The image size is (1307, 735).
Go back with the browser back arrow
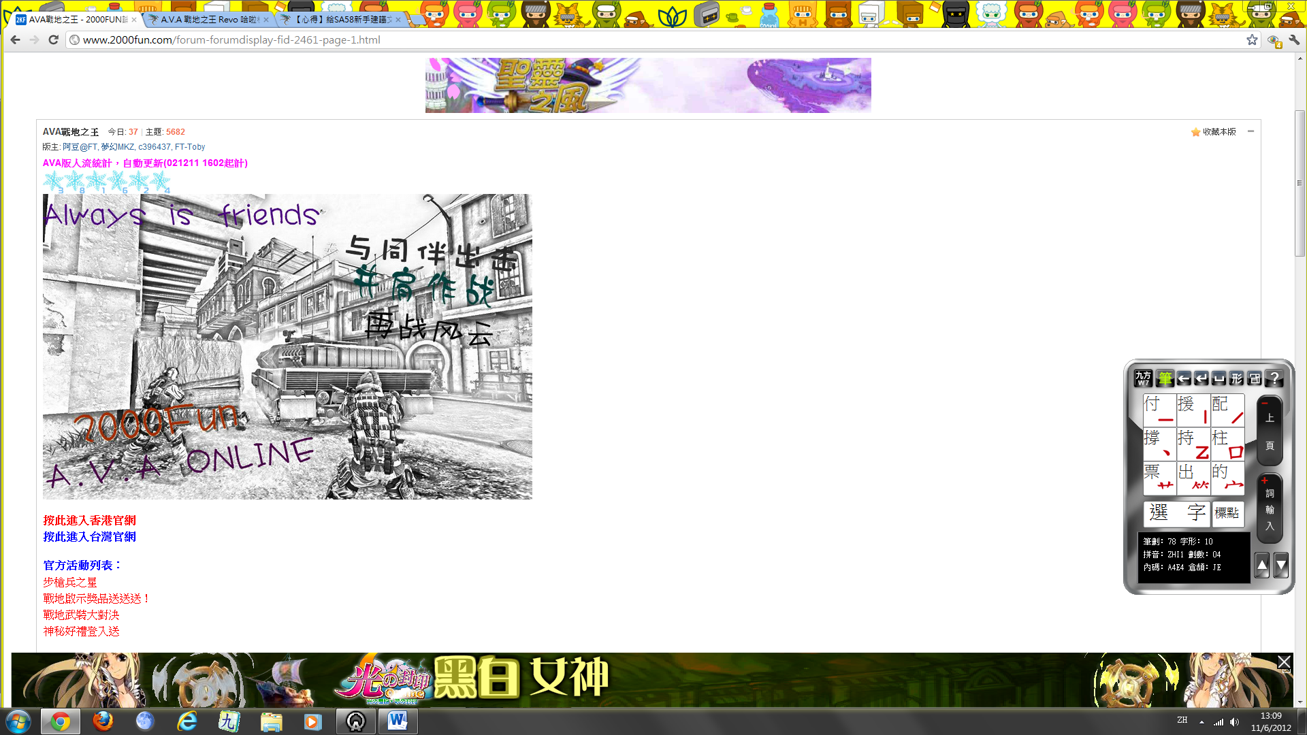coord(15,39)
